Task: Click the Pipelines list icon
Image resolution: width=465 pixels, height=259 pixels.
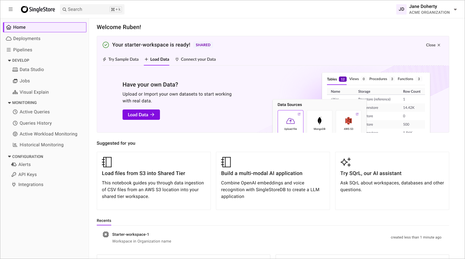Action: point(9,50)
